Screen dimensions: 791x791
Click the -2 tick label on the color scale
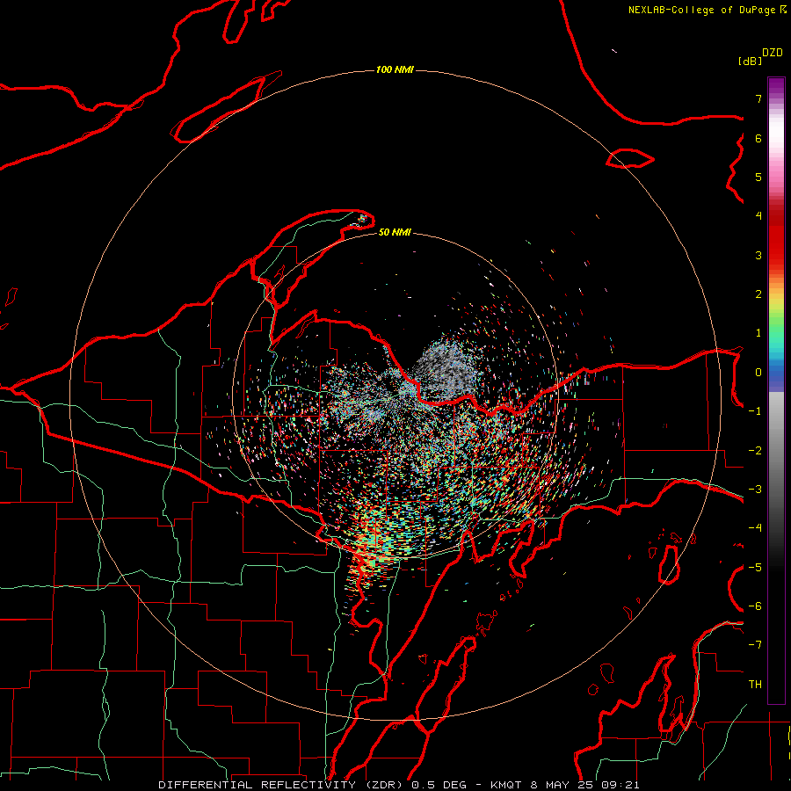755,451
